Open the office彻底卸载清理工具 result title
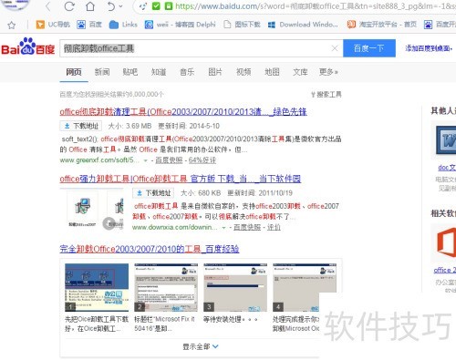 coord(183,112)
